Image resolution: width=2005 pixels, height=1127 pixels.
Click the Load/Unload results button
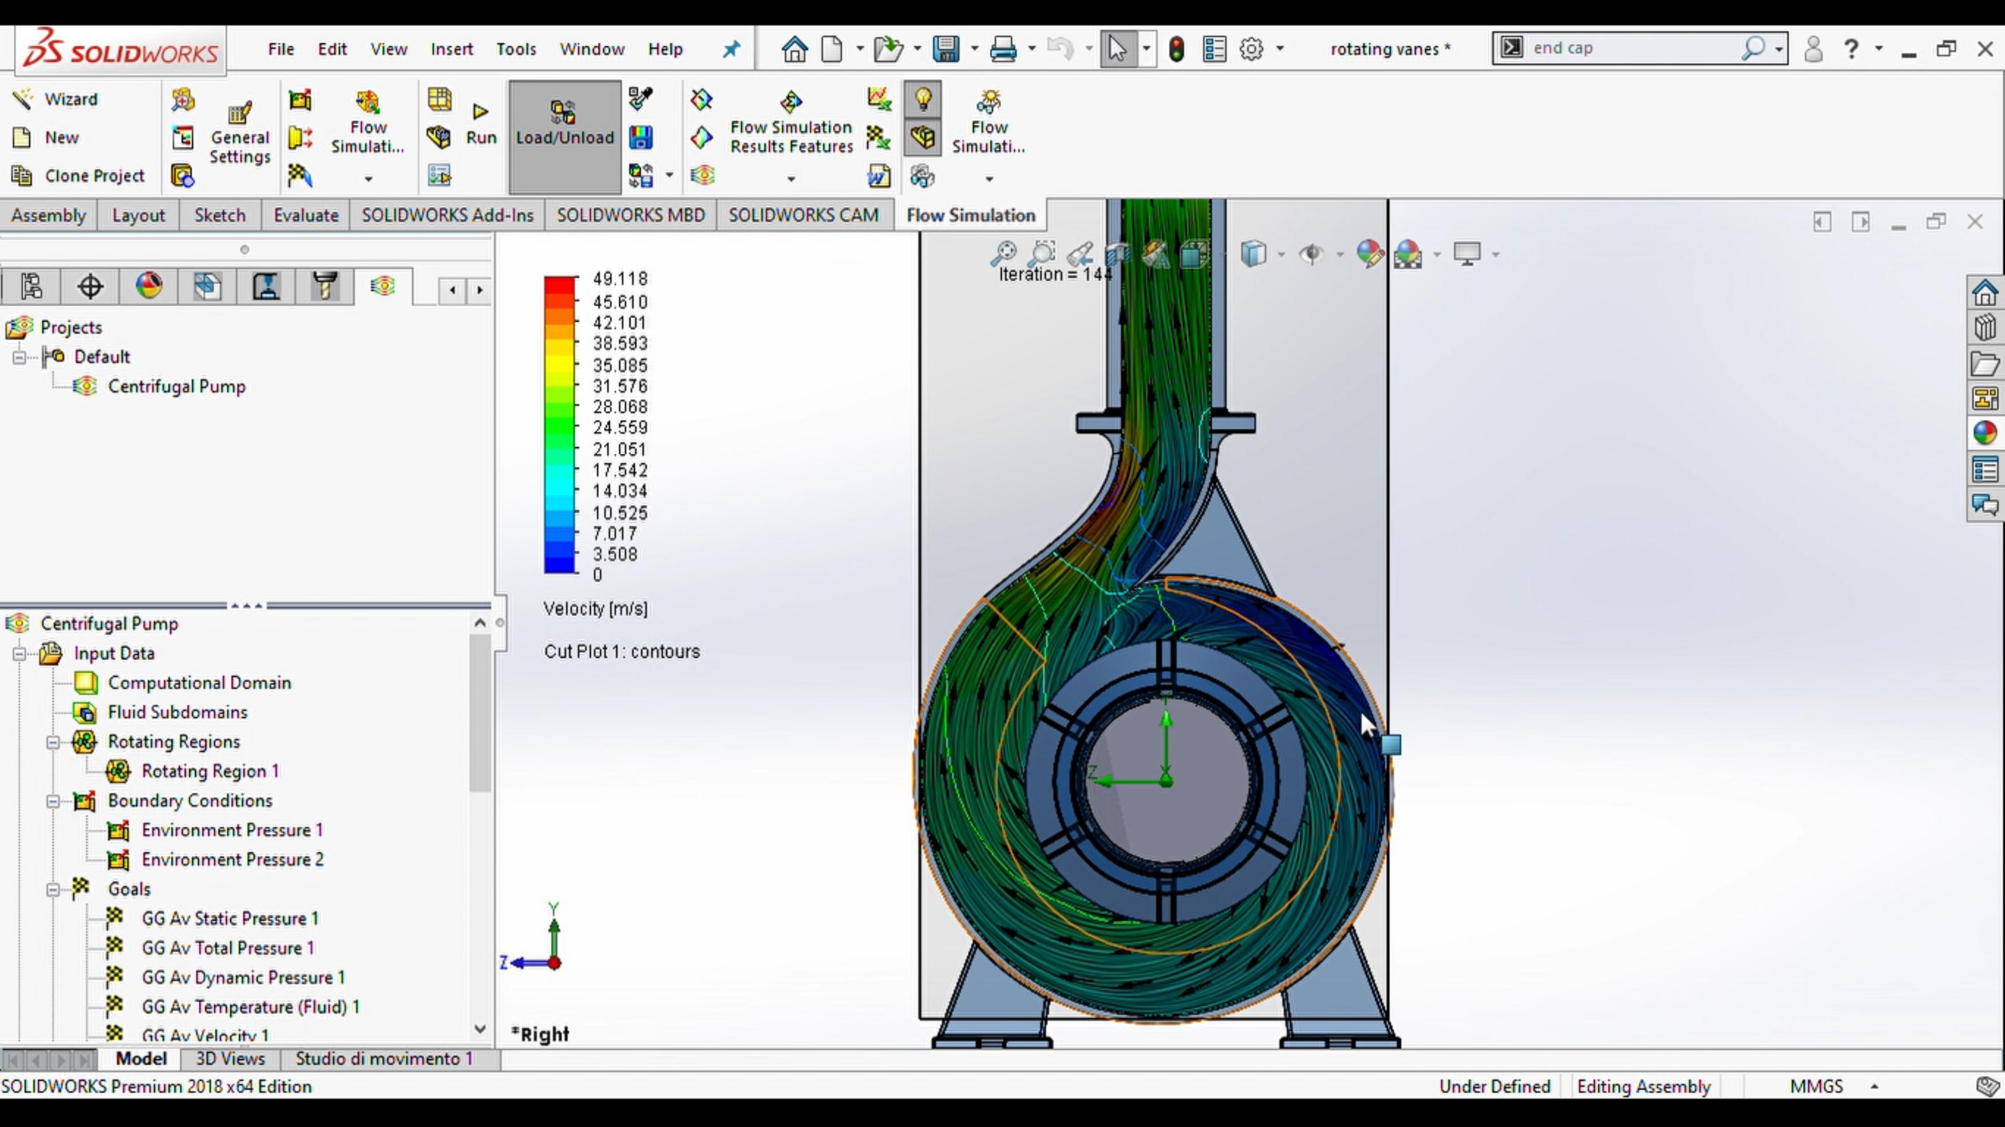click(x=565, y=125)
